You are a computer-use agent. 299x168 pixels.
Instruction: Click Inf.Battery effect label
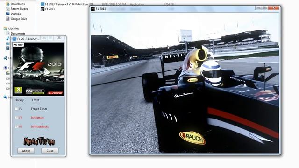tap(37, 118)
